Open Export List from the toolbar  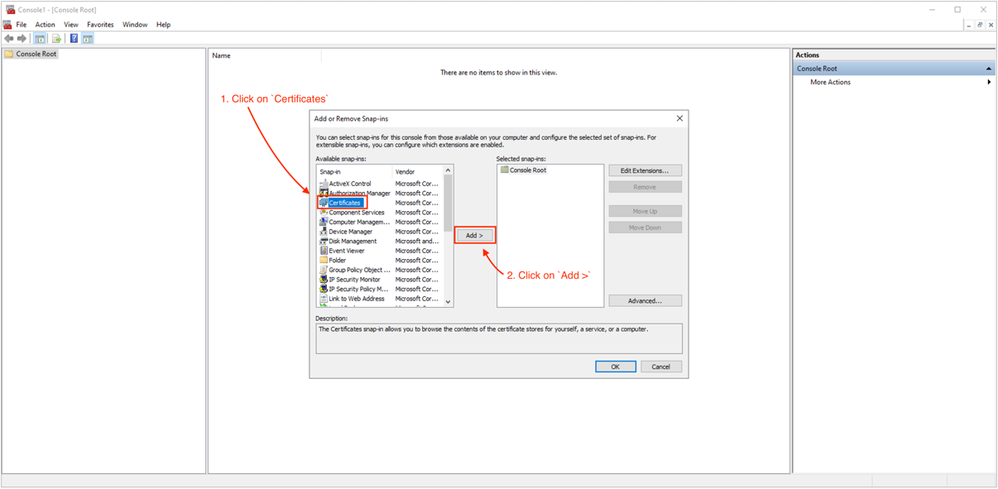click(x=56, y=37)
